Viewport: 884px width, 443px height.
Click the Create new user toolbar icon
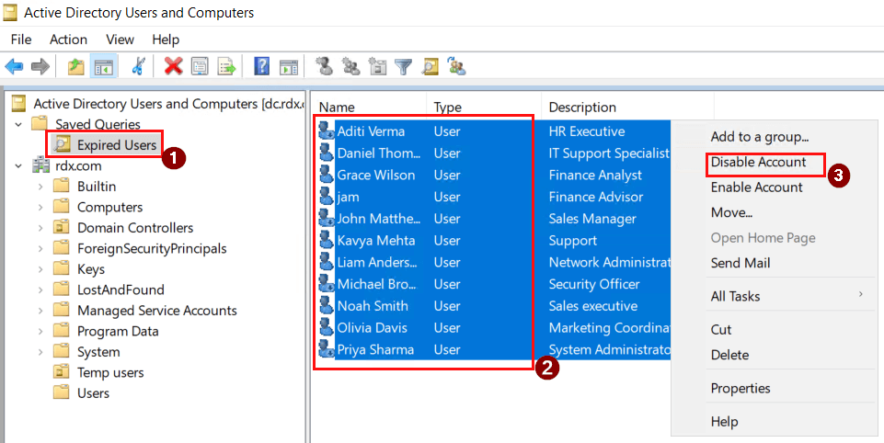[x=324, y=68]
